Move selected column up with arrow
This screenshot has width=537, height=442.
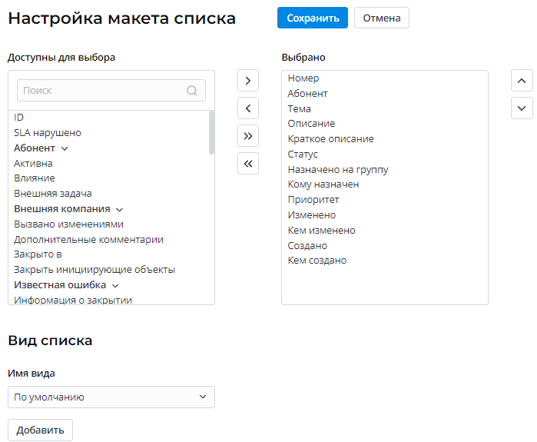522,80
